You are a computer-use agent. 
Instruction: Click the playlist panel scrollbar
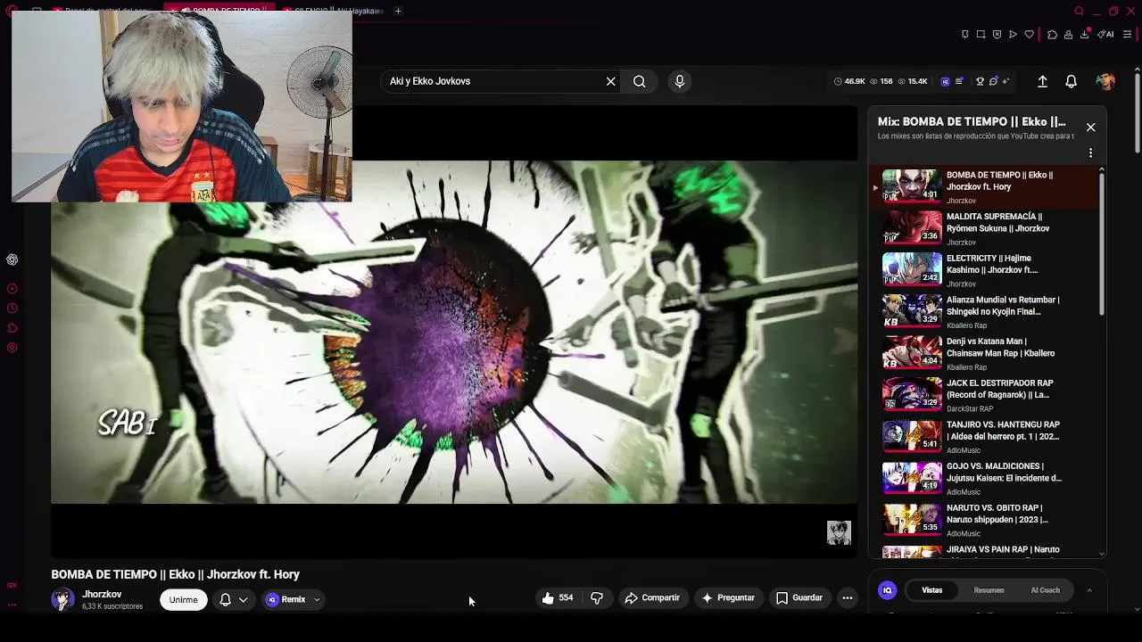(x=1102, y=243)
